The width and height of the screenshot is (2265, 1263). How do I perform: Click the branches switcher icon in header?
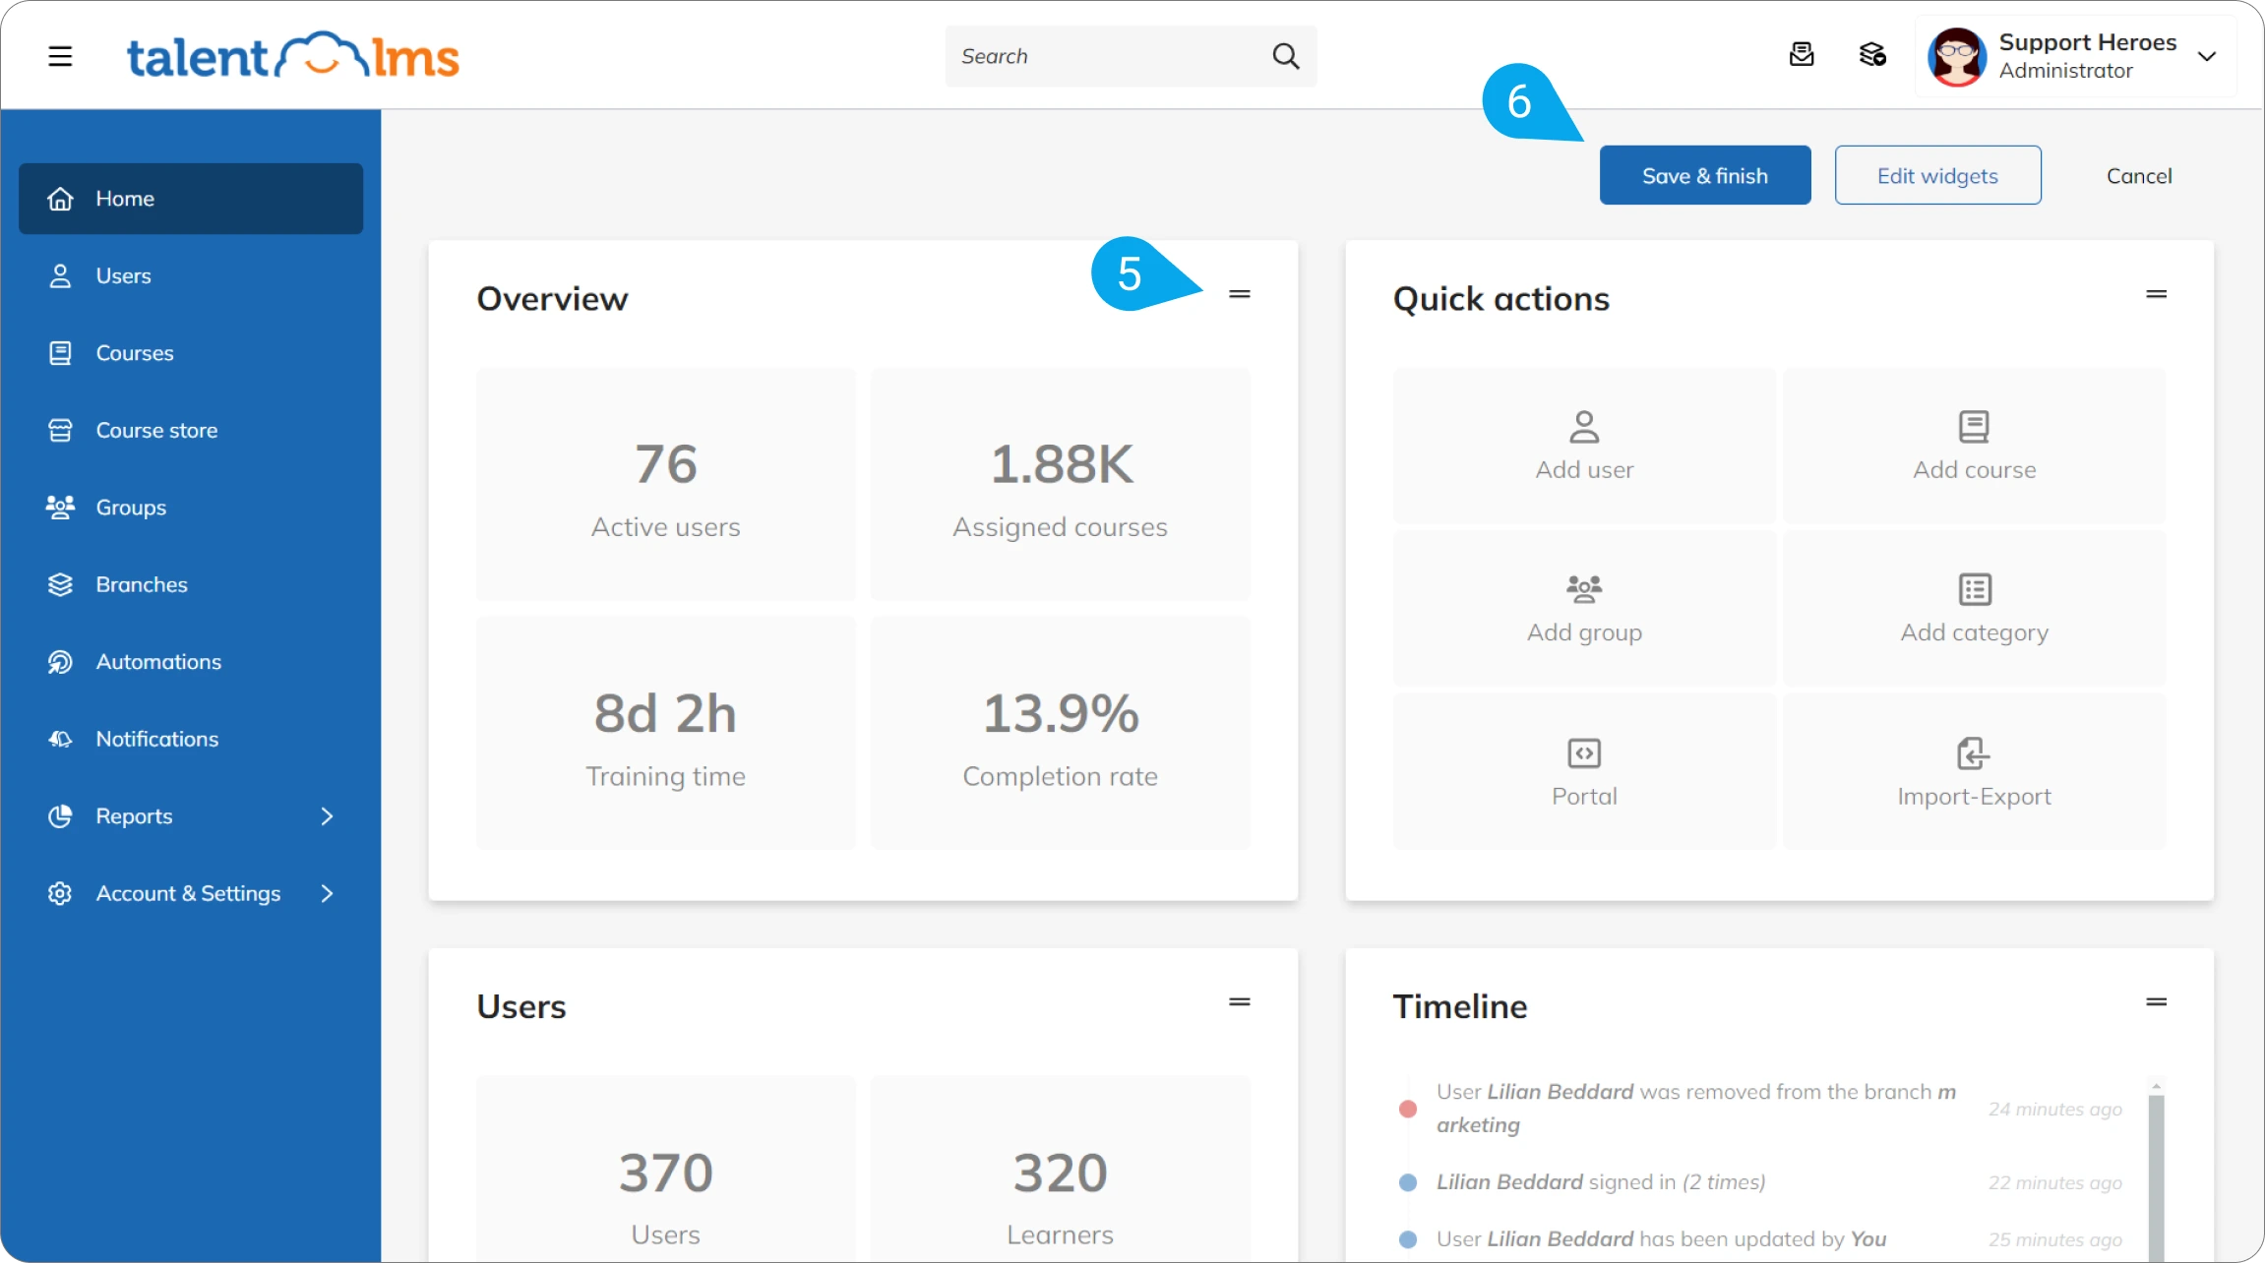(1871, 55)
